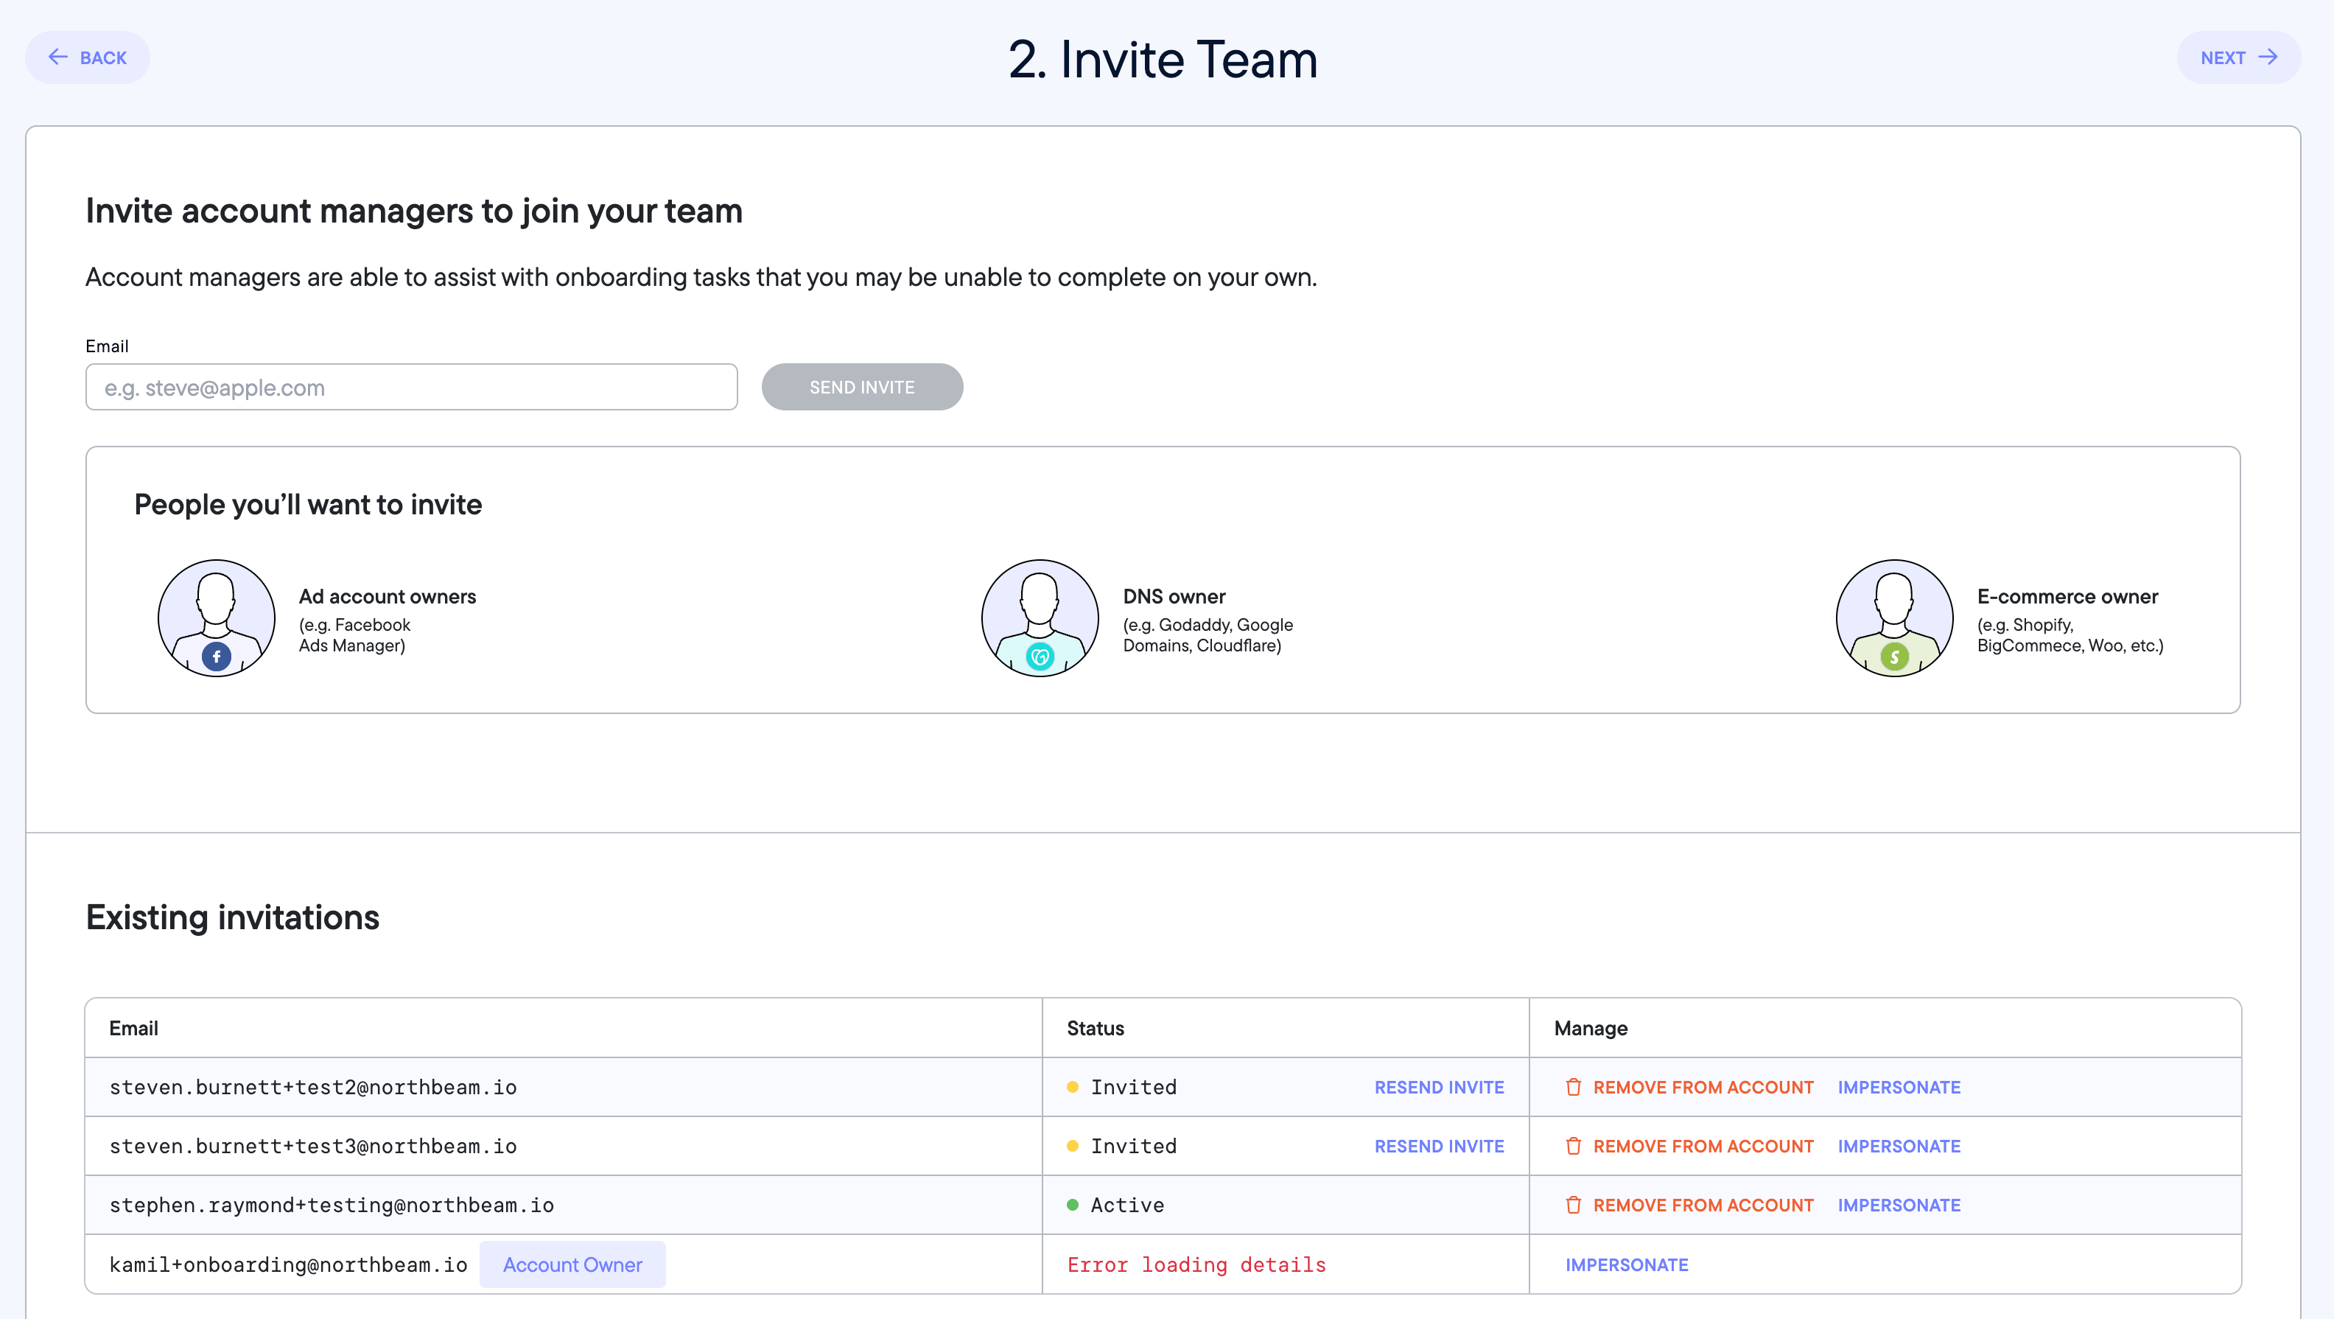Click the Back arrow icon
The width and height of the screenshot is (2334, 1319).
tap(58, 57)
